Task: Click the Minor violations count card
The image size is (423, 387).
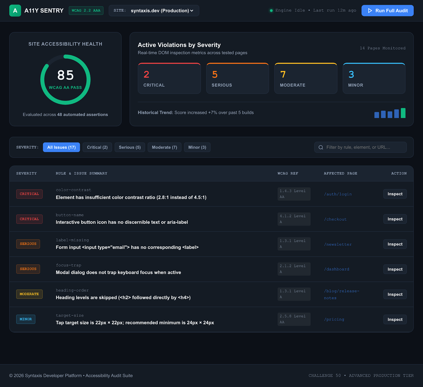Action: tap(374, 78)
